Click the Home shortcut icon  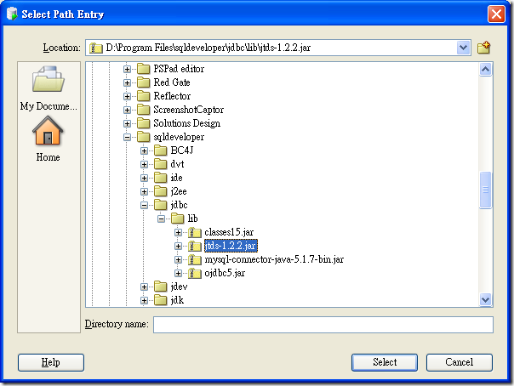coord(48,131)
